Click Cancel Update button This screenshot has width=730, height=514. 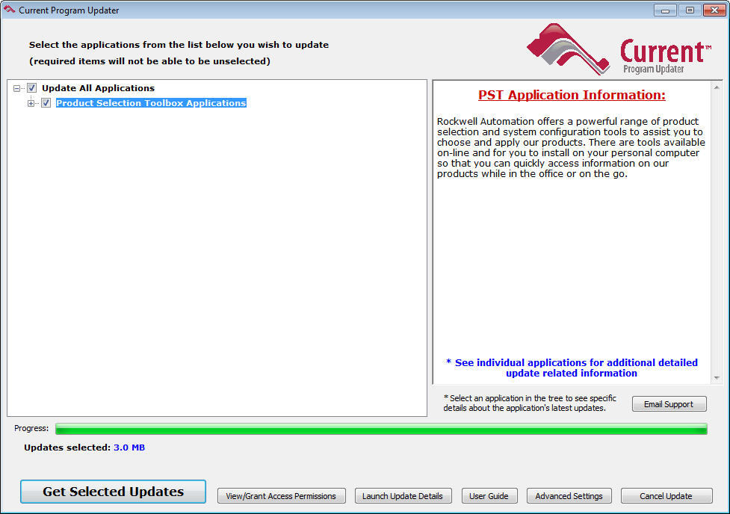[x=666, y=496]
